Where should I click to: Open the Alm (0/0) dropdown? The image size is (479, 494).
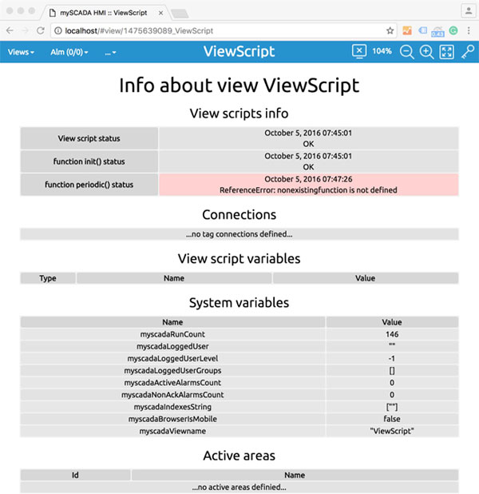click(69, 52)
